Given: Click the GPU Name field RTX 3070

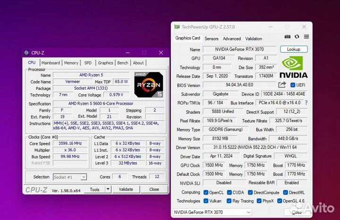Looking at the screenshot, I should (x=239, y=49).
